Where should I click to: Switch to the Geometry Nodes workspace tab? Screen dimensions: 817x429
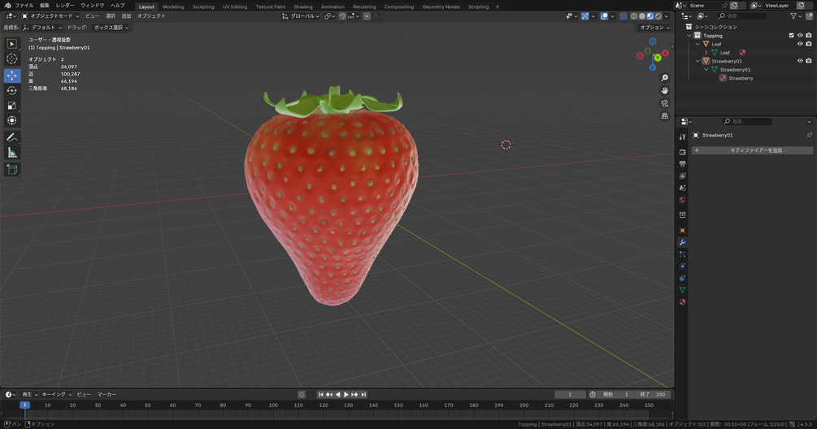click(441, 6)
